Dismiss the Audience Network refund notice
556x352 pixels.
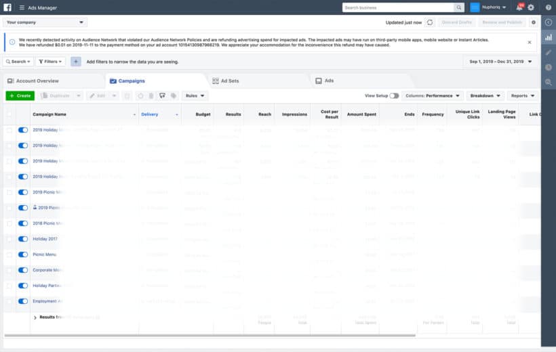click(x=530, y=42)
